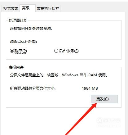Open virtual memory settings via 更改(C)... button

click(x=104, y=99)
